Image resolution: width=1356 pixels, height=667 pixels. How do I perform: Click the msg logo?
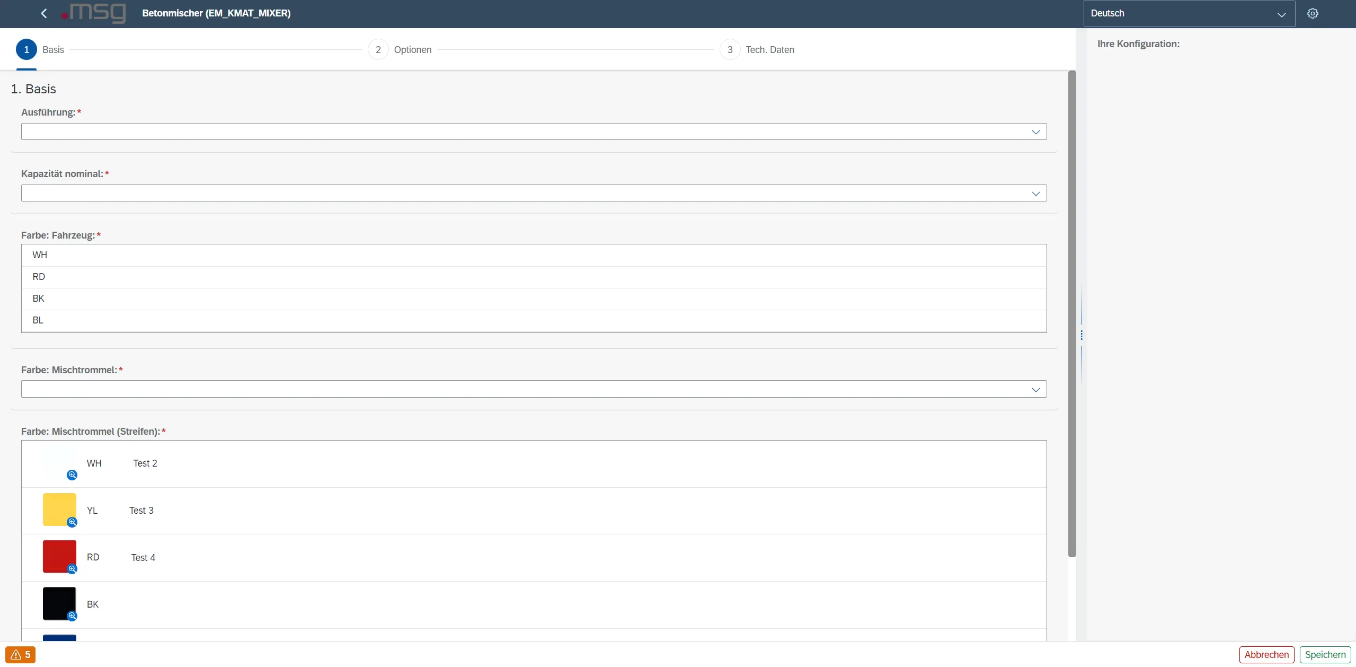(94, 13)
